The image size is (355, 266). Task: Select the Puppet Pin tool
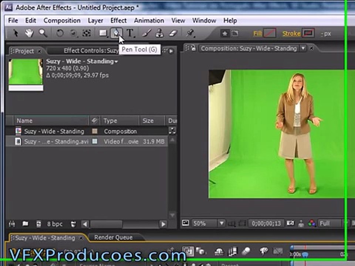190,33
